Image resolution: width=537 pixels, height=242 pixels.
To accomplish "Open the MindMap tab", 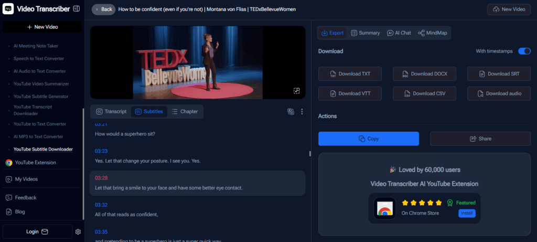I will [433, 33].
